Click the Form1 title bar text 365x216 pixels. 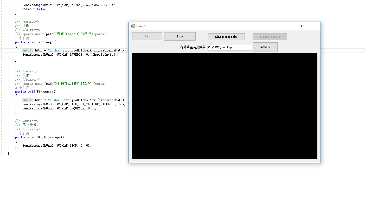[141, 26]
